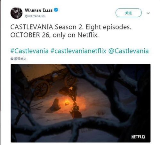
Task: Expand the tweet options chevron
Action: pos(148,13)
